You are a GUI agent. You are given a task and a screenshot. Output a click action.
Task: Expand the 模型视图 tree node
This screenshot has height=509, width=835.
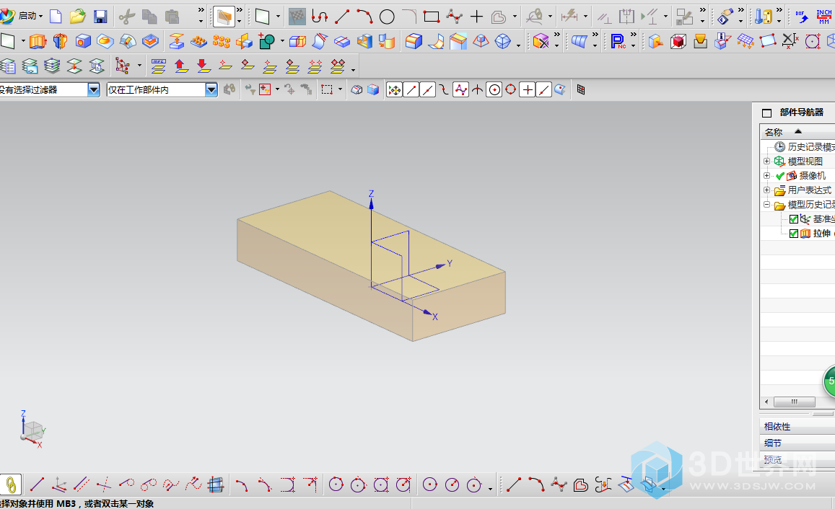[766, 161]
